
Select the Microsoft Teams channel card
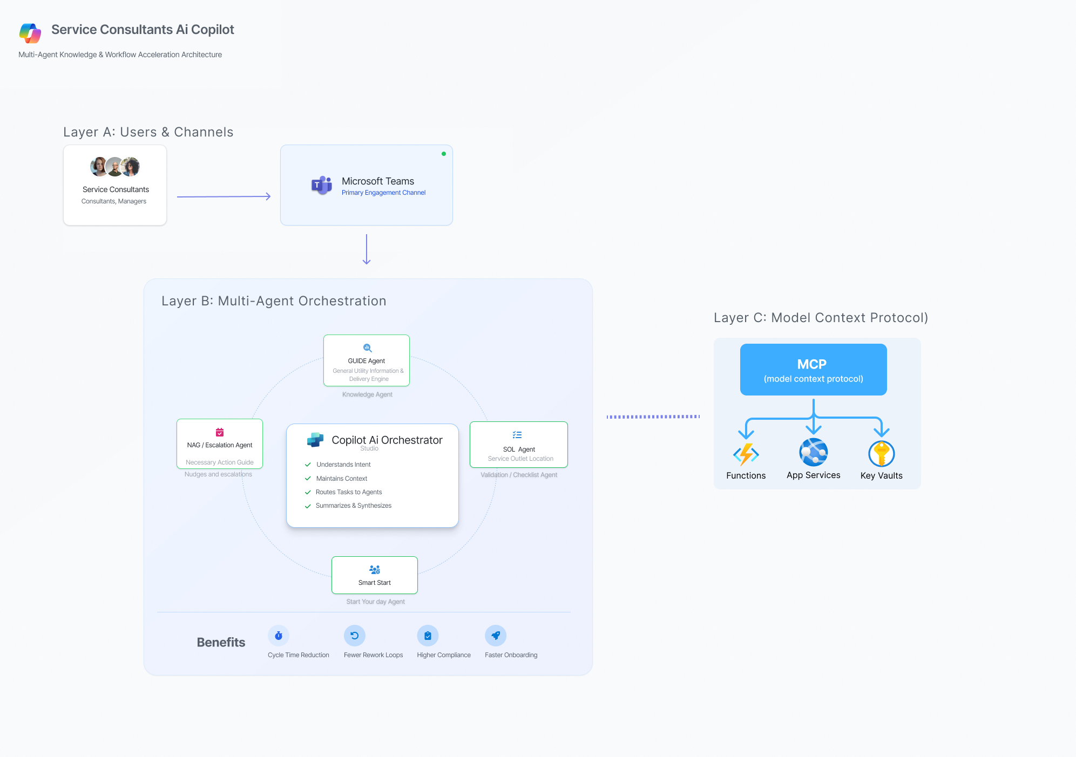(367, 185)
